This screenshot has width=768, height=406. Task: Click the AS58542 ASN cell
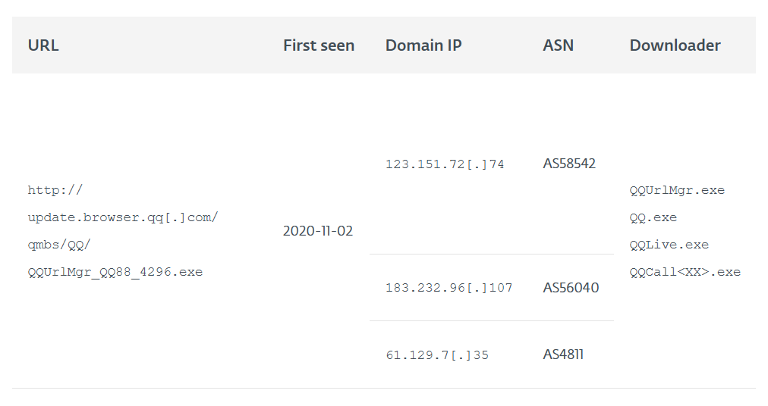point(569,164)
